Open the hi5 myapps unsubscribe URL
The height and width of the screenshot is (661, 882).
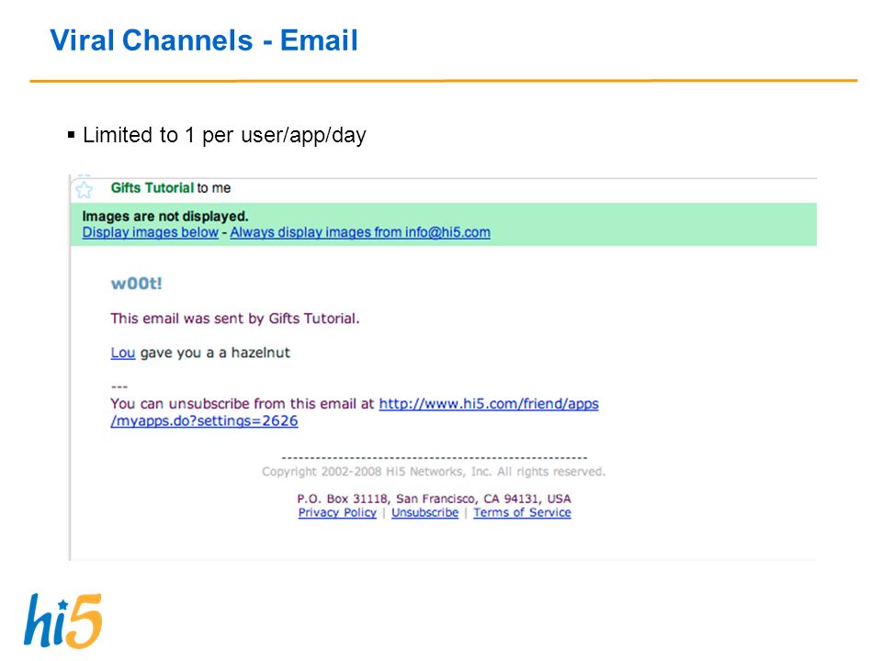click(355, 412)
